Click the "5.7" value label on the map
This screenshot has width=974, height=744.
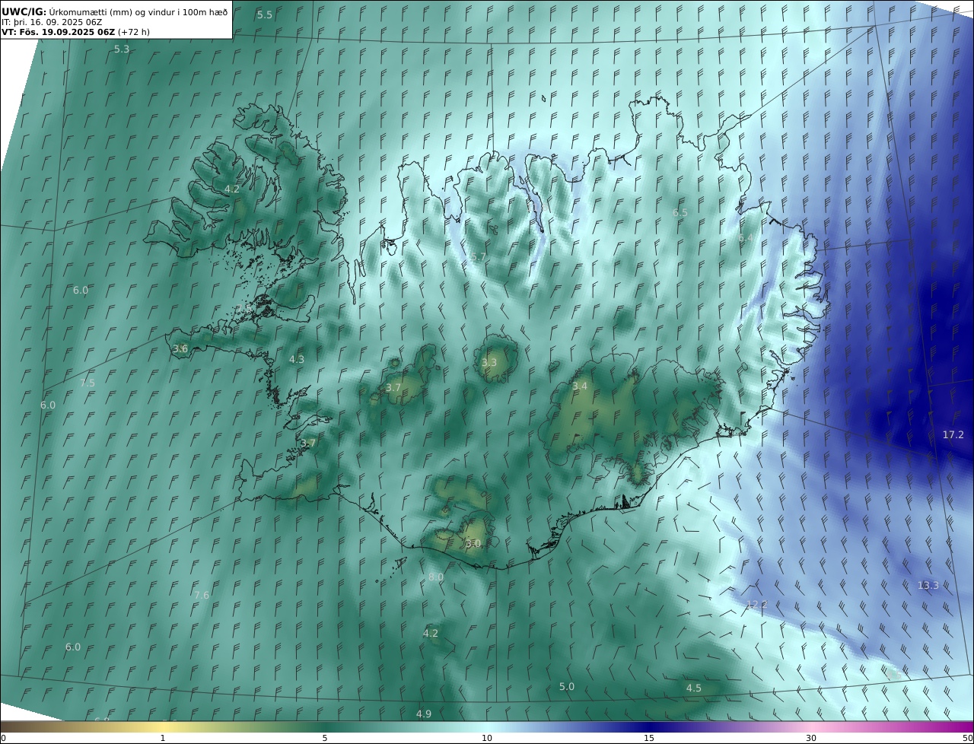(478, 258)
